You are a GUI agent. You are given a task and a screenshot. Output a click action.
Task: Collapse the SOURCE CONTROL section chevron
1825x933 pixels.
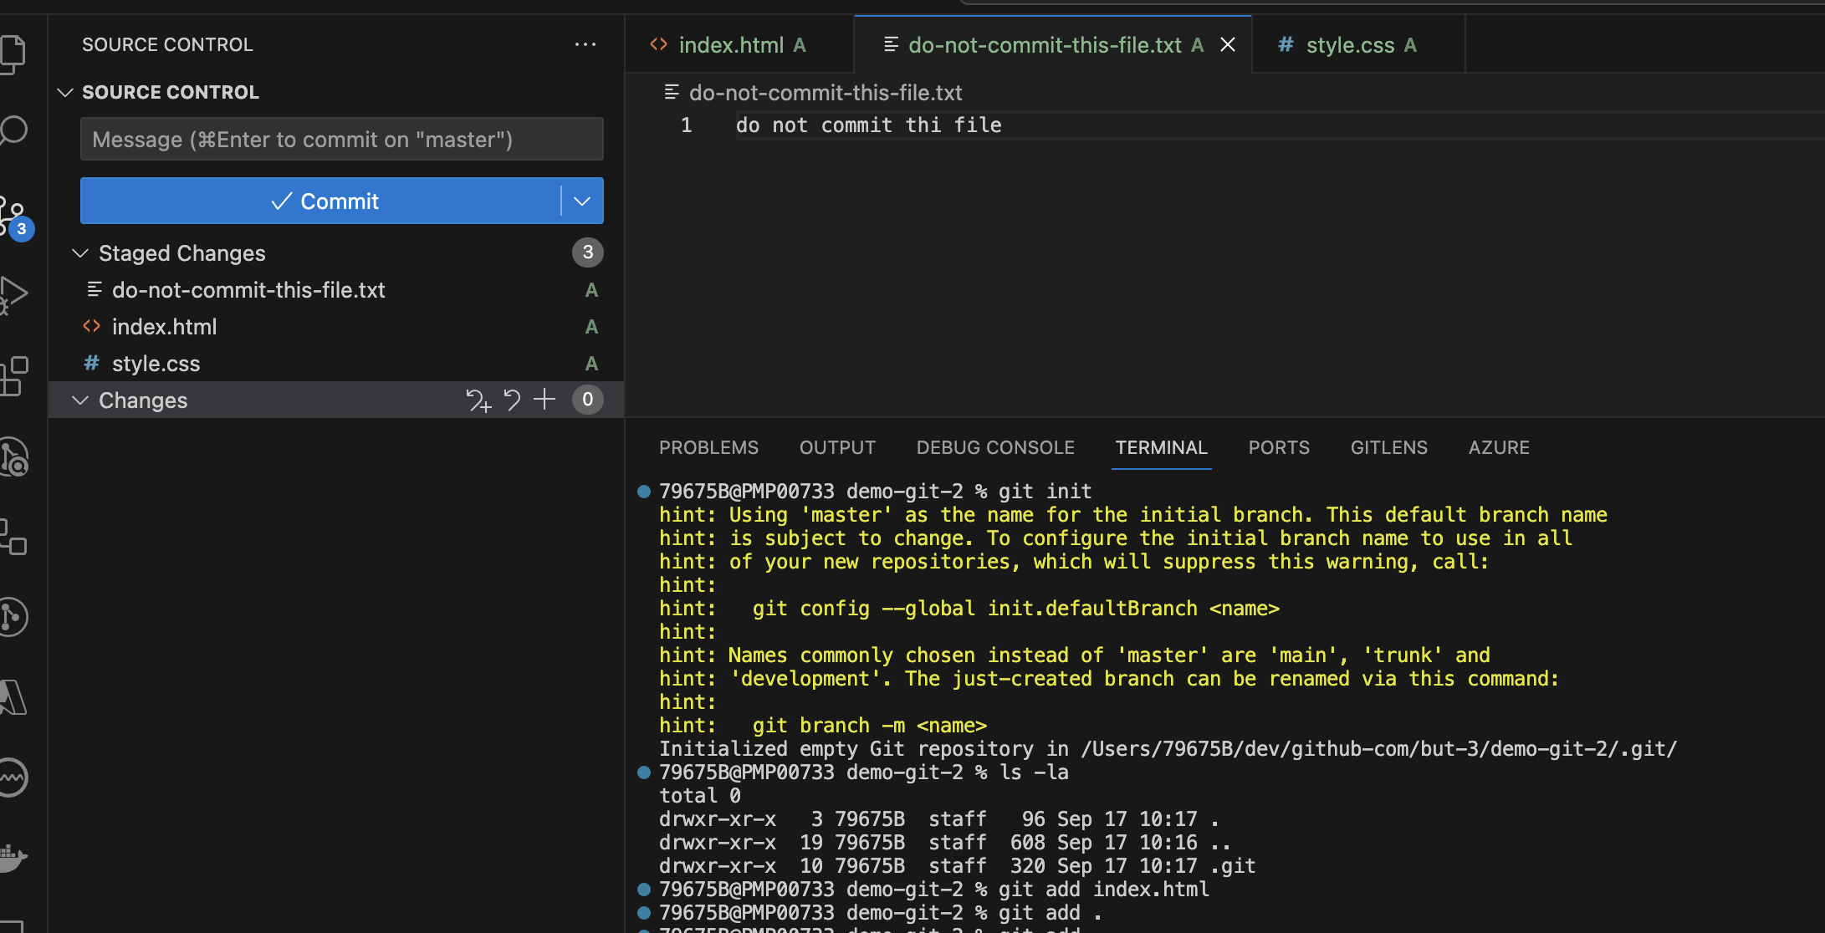click(65, 92)
